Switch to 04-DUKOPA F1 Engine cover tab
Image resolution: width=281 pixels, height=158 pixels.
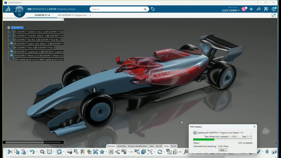point(72,15)
